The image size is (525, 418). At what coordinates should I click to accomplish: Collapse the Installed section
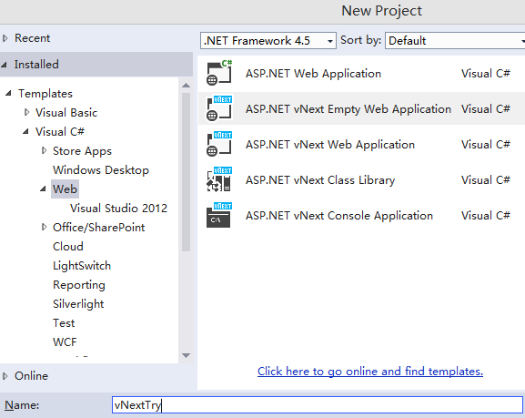point(5,65)
